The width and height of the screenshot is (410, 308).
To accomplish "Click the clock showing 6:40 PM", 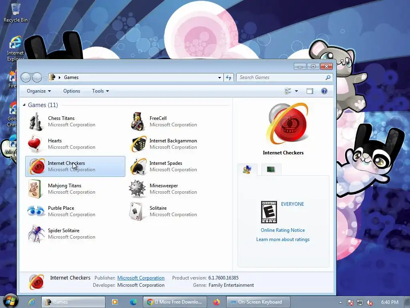I will (x=390, y=302).
